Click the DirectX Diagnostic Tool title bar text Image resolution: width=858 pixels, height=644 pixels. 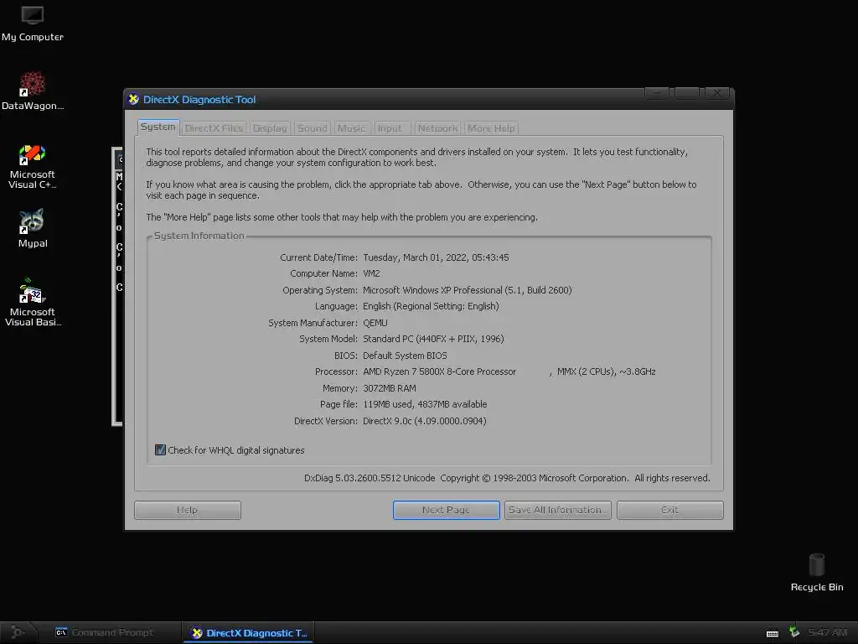click(199, 100)
